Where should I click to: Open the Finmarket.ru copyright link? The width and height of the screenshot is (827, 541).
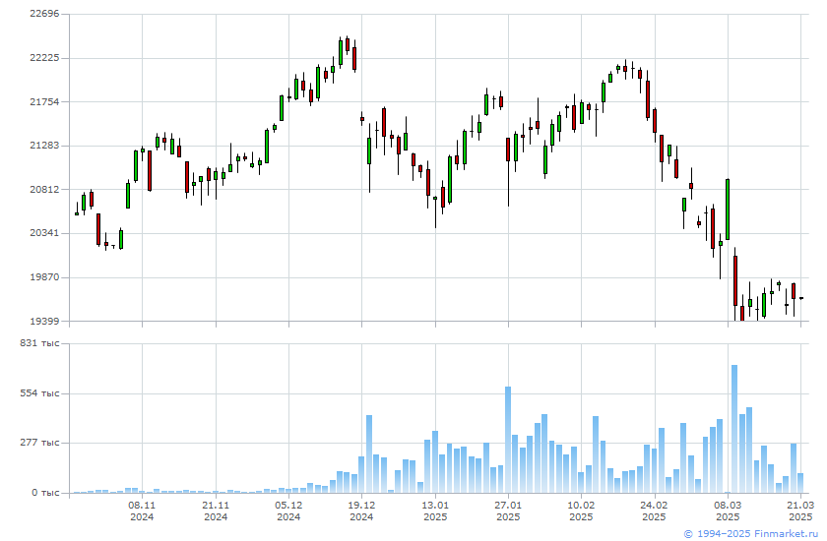click(x=750, y=534)
